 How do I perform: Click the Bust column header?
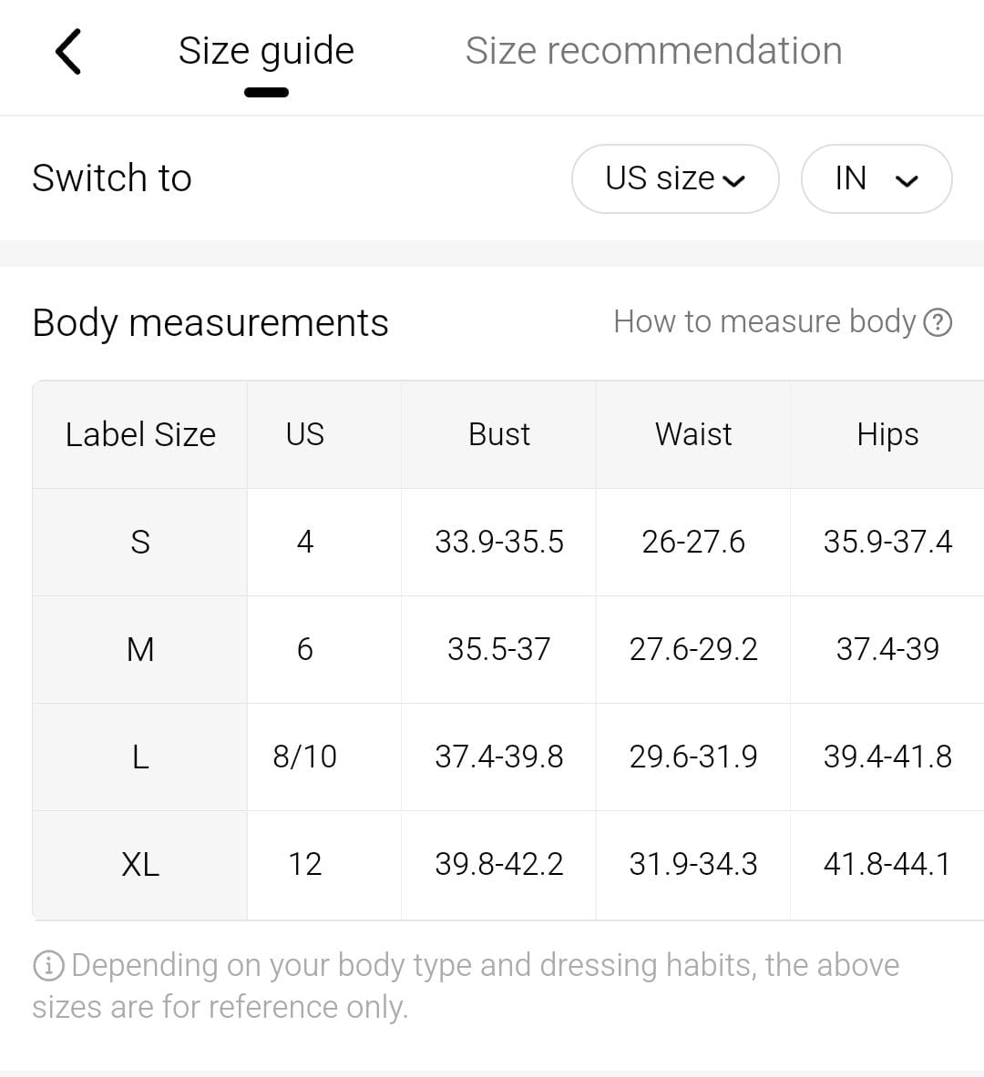(x=498, y=434)
